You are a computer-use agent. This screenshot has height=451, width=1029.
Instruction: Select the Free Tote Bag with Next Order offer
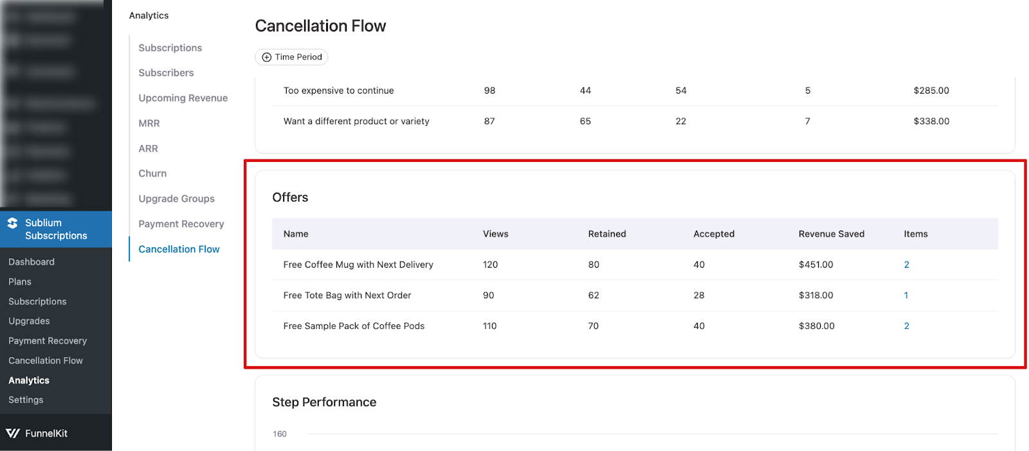pyautogui.click(x=347, y=296)
